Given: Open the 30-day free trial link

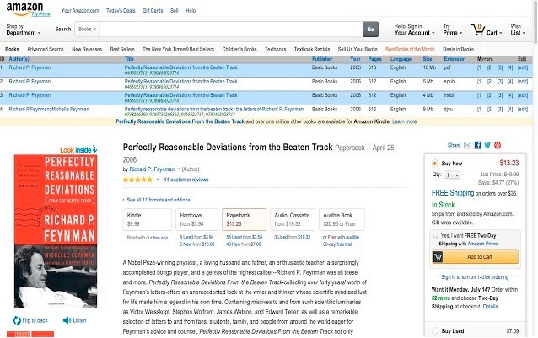Looking at the screenshot, I should tap(337, 244).
